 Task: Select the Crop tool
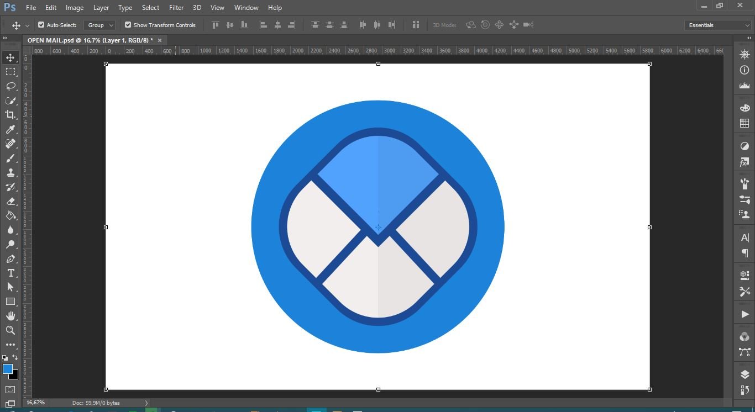11,115
